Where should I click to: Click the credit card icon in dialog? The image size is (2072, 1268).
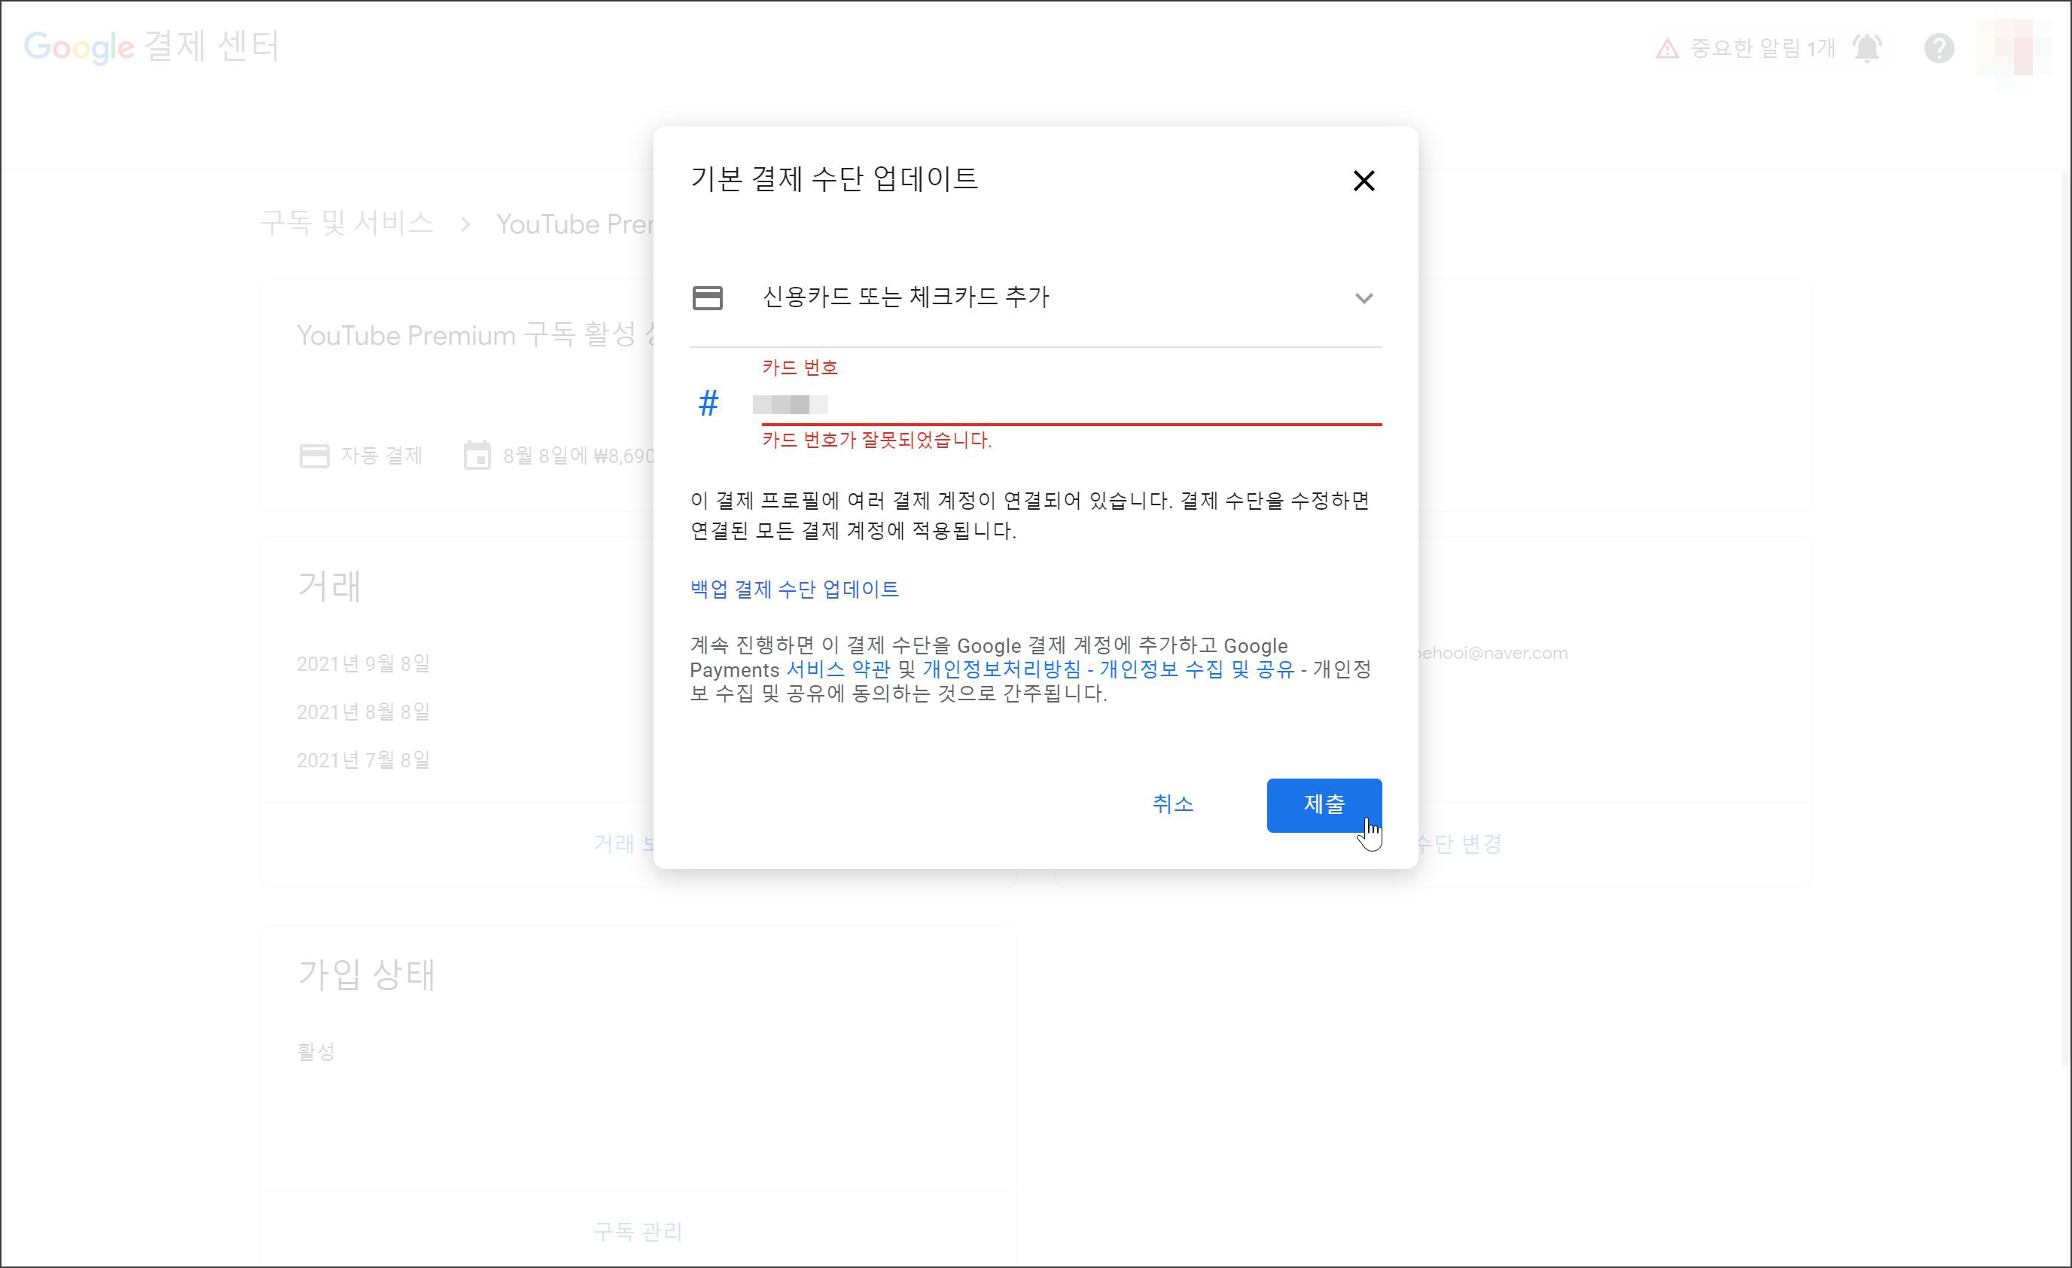(x=707, y=297)
